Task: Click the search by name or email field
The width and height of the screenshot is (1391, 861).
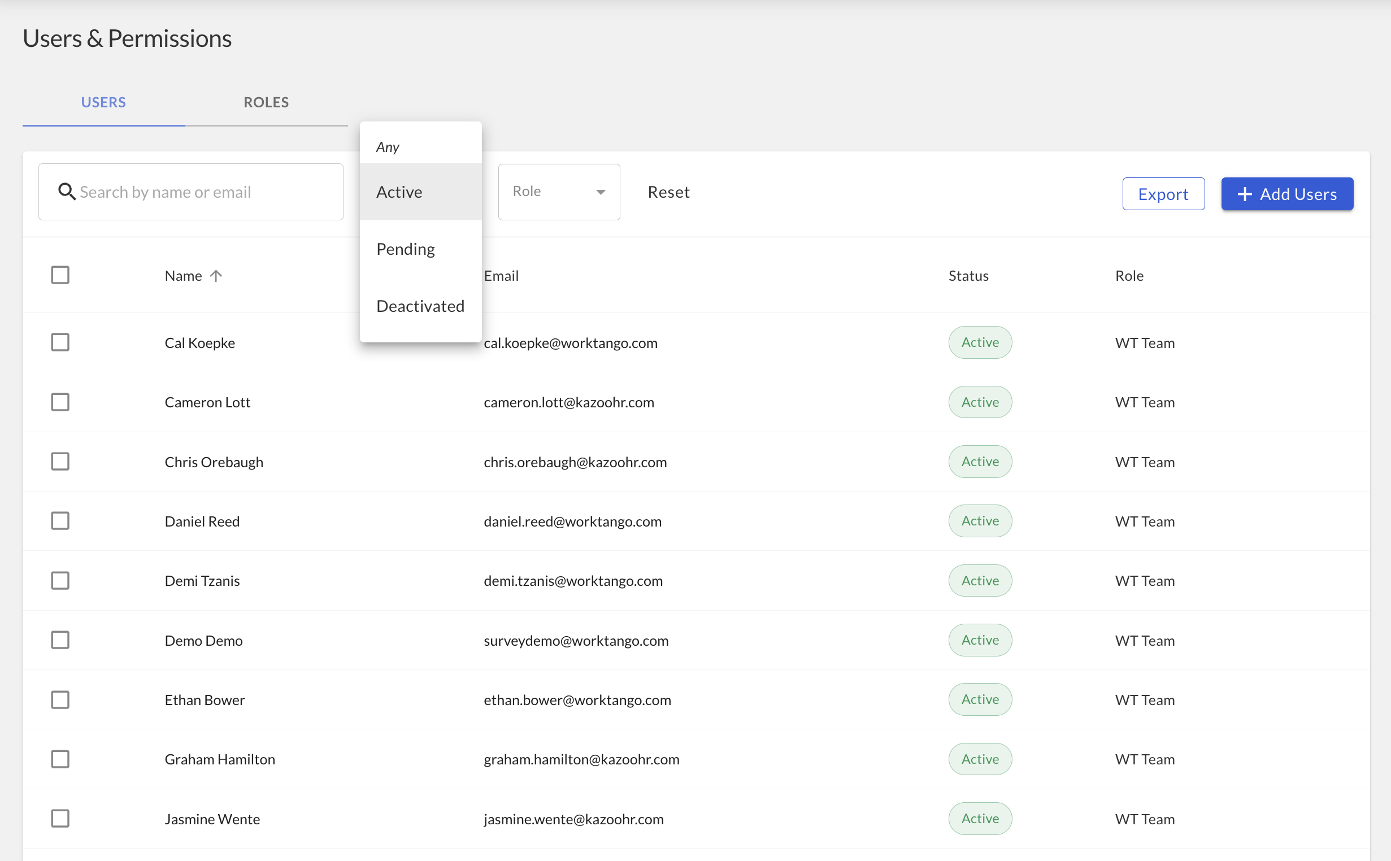Action: [x=191, y=192]
